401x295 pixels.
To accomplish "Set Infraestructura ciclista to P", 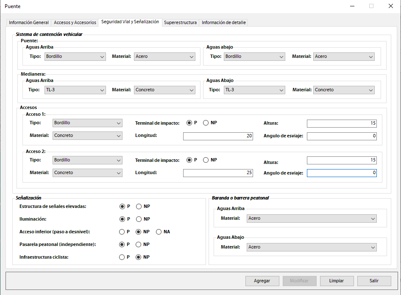I will click(122, 257).
